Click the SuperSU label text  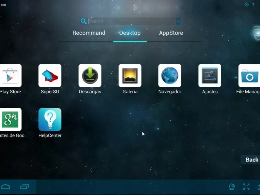pyautogui.click(x=50, y=92)
